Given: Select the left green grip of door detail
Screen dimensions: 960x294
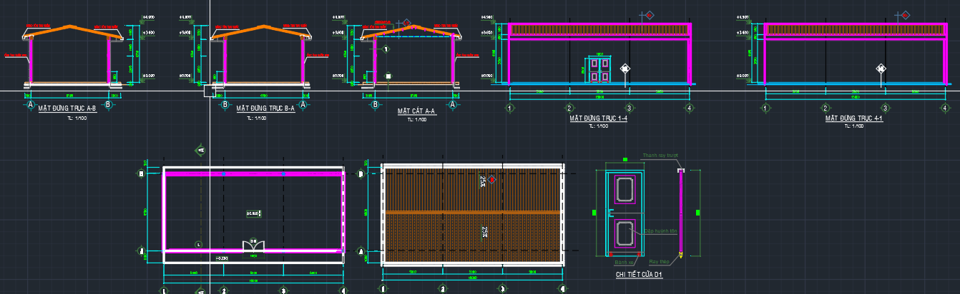Looking at the screenshot, I should (x=594, y=213).
